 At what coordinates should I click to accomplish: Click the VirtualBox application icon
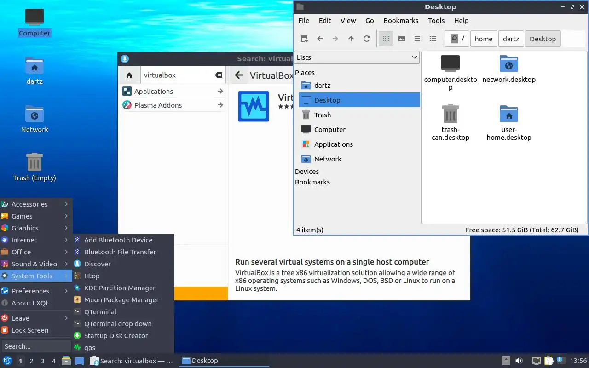coord(254,106)
